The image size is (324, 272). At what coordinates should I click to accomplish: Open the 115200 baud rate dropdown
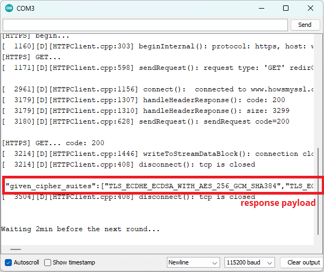249,262
